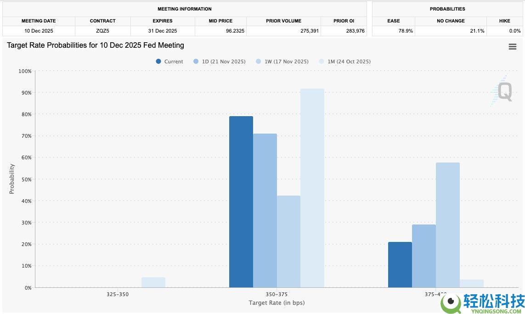Toggle the Current series in the legend
The height and width of the screenshot is (314, 525).
click(169, 62)
